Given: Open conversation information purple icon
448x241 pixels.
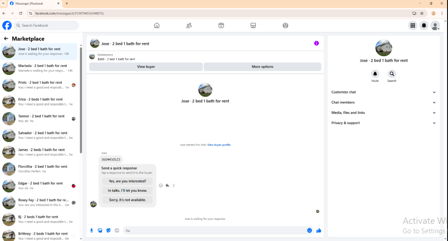Looking at the screenshot, I should [x=316, y=43].
